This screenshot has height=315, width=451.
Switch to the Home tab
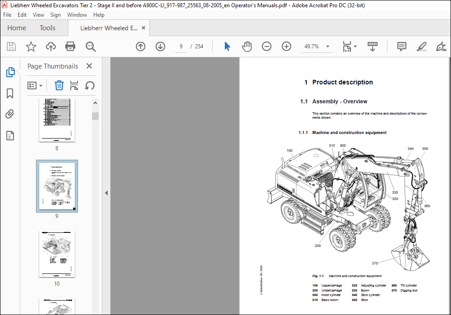pos(17,28)
